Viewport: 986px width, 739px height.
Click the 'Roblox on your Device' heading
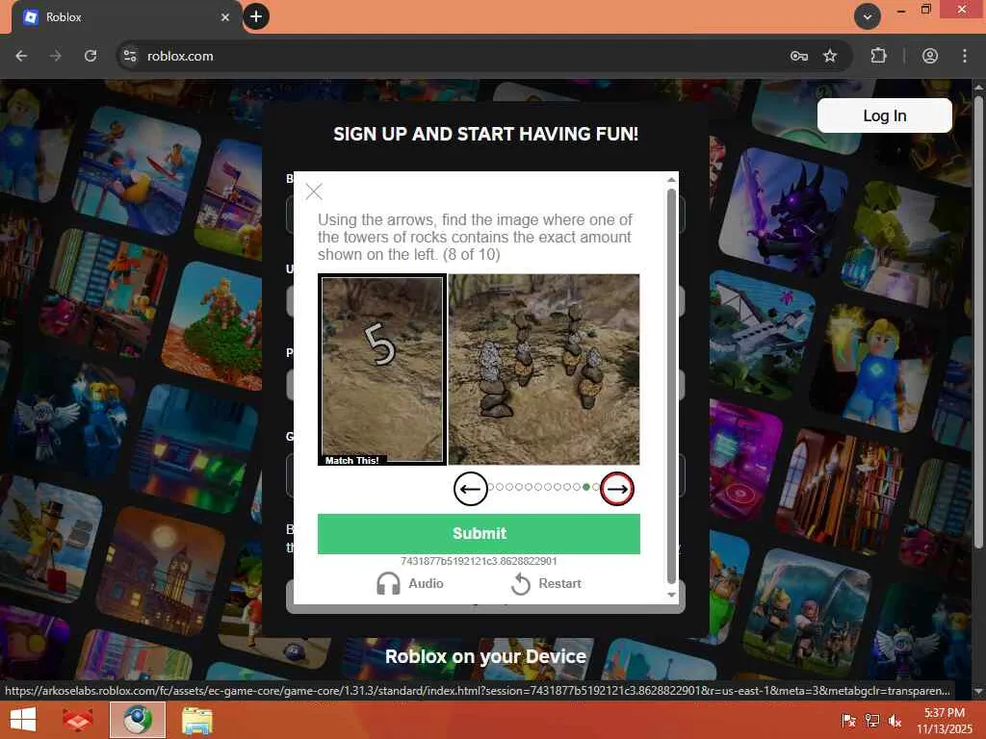coord(485,656)
